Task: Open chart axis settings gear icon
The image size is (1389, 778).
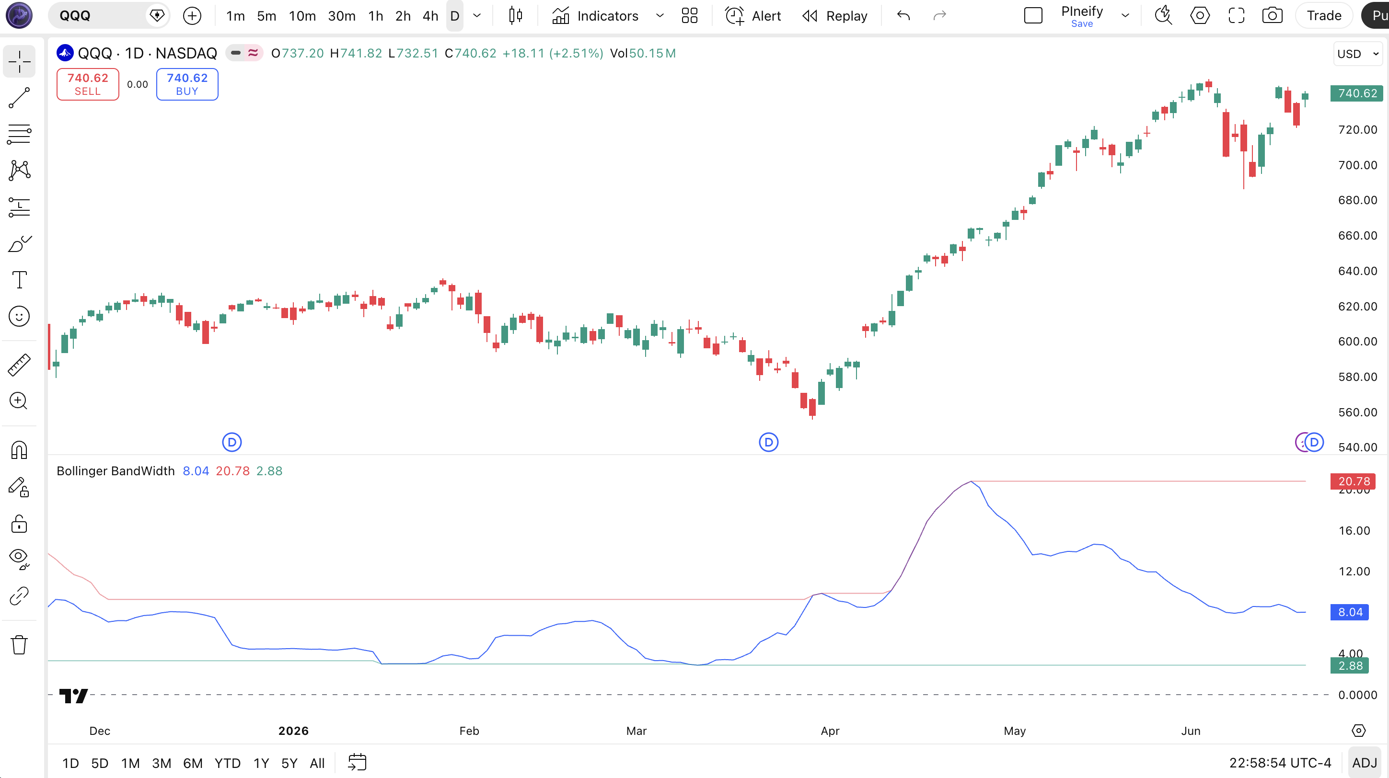Action: 1358,731
